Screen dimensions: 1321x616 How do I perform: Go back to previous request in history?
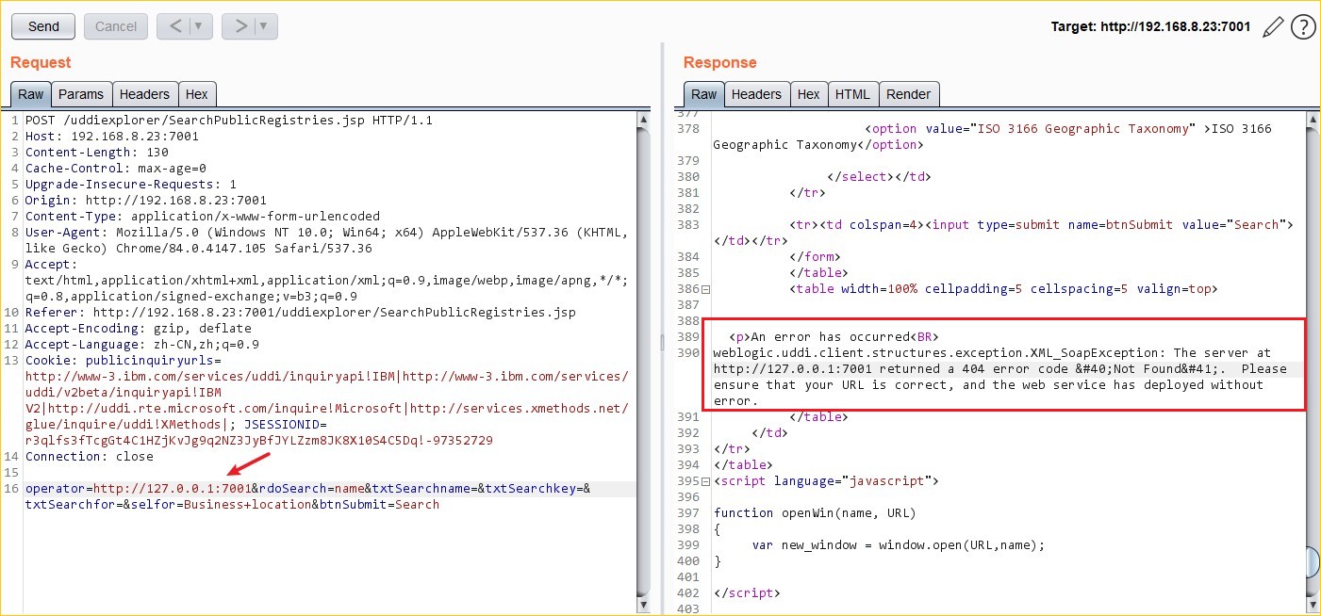(173, 26)
